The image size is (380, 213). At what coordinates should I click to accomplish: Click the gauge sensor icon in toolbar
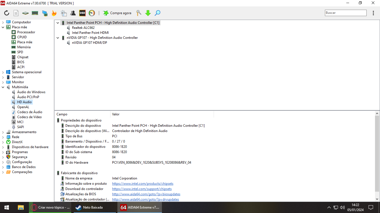point(92,13)
